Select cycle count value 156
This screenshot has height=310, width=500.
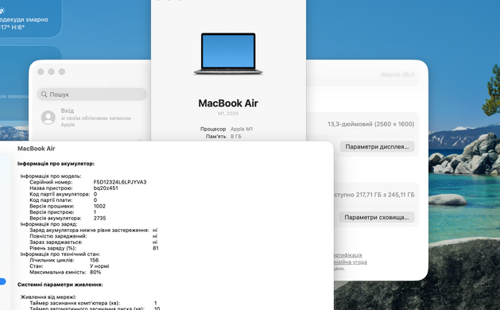coord(94,260)
